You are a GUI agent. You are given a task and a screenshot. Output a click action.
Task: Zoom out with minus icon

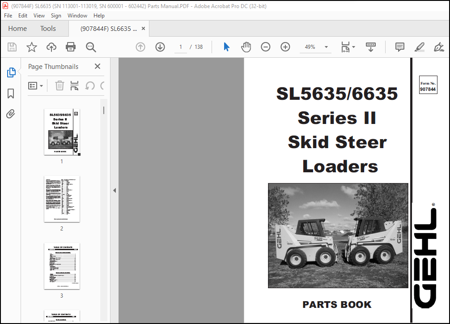pos(265,47)
